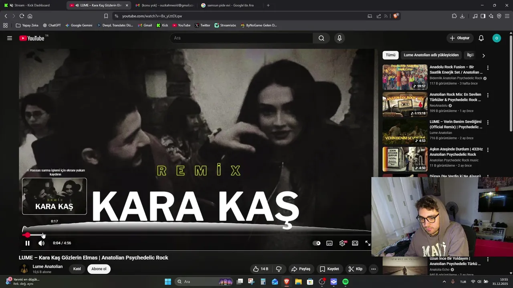The width and height of the screenshot is (513, 288).
Task: Open Brave playlist music note icon
Action: point(475,16)
